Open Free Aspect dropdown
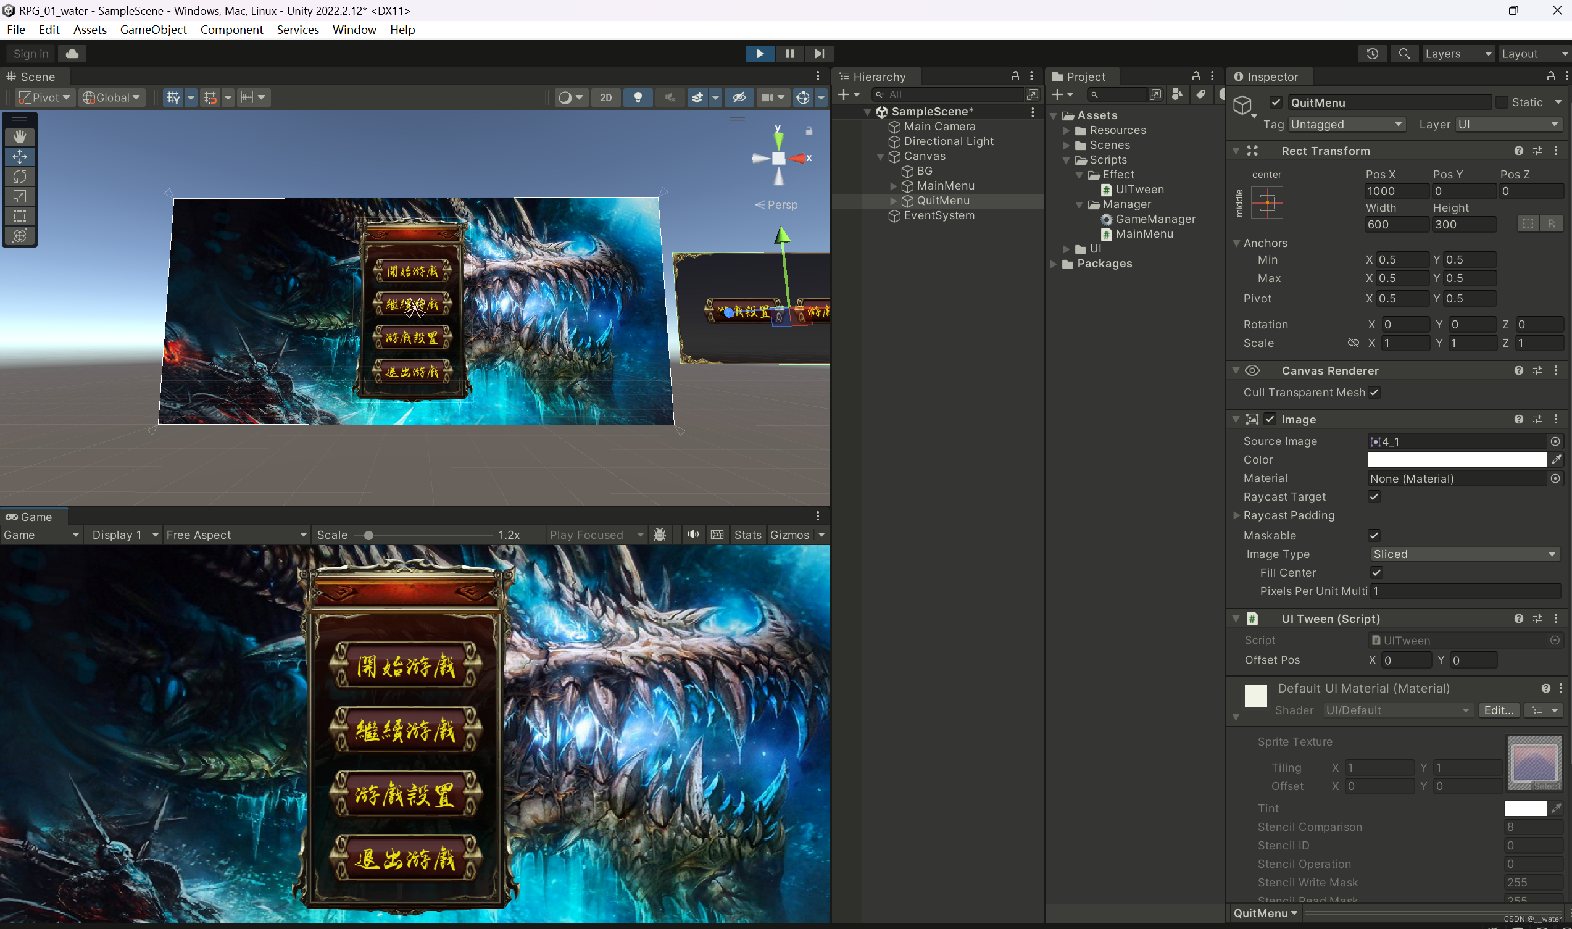 236,535
